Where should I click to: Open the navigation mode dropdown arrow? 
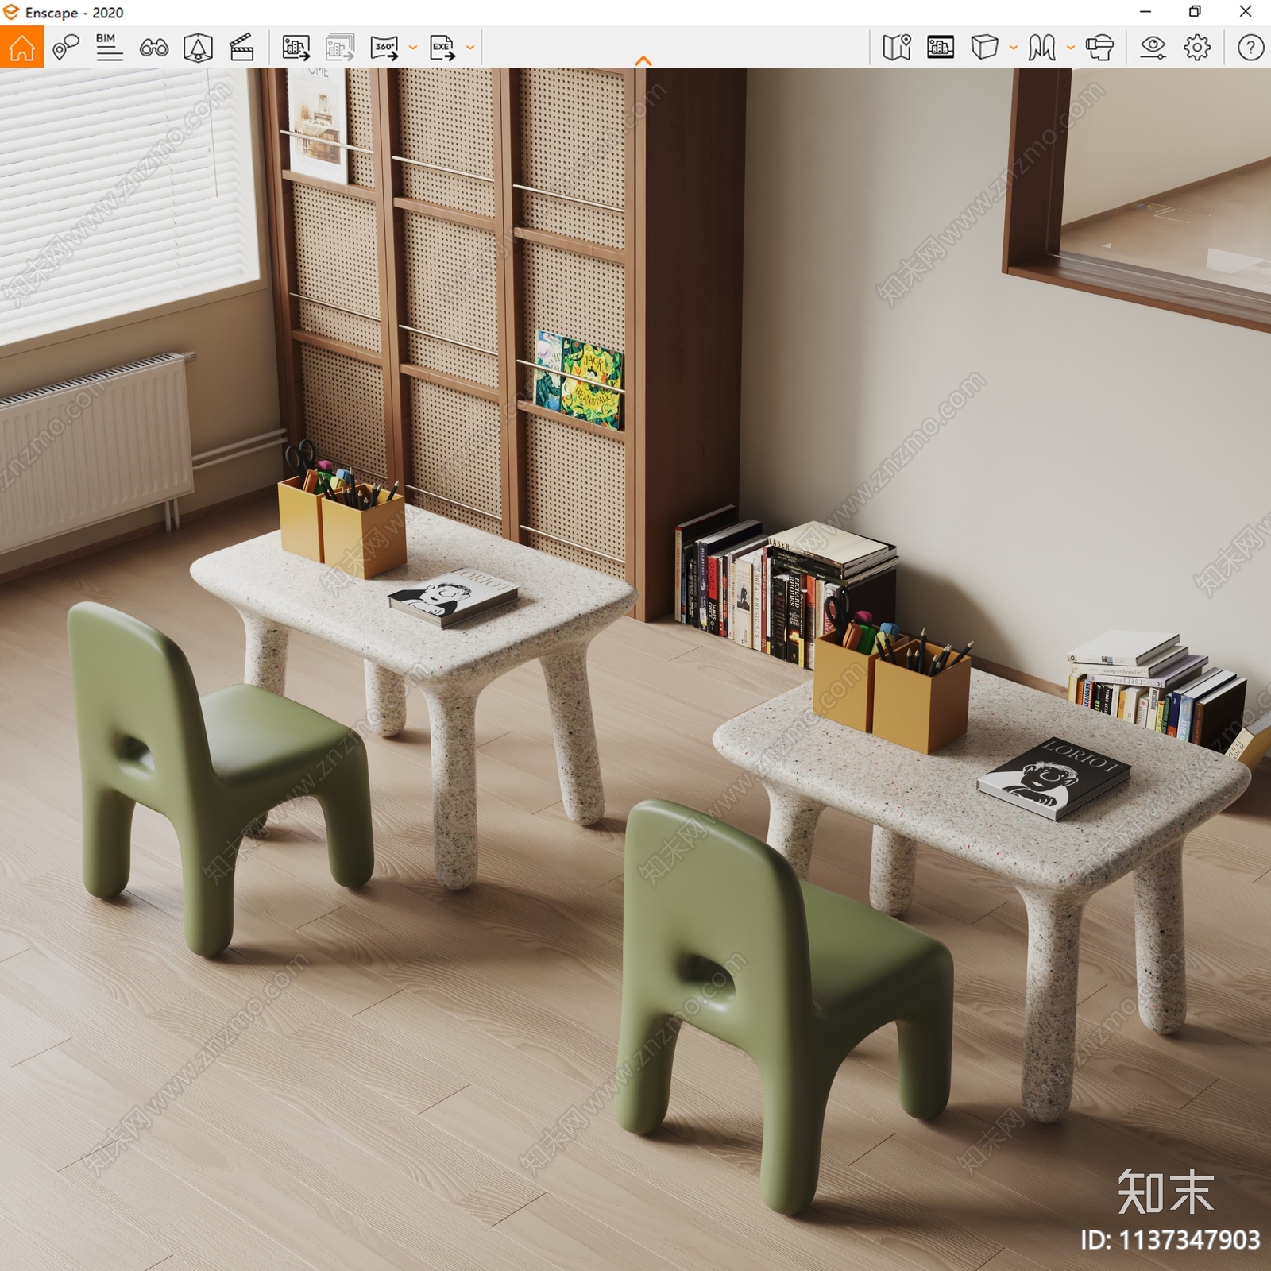1071,48
